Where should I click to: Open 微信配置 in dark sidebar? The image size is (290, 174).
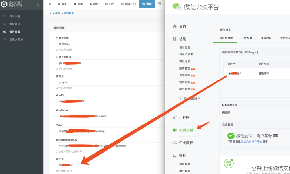coord(15,32)
